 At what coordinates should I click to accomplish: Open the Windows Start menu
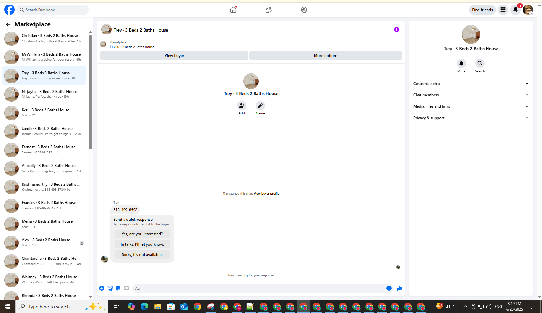click(x=8, y=307)
